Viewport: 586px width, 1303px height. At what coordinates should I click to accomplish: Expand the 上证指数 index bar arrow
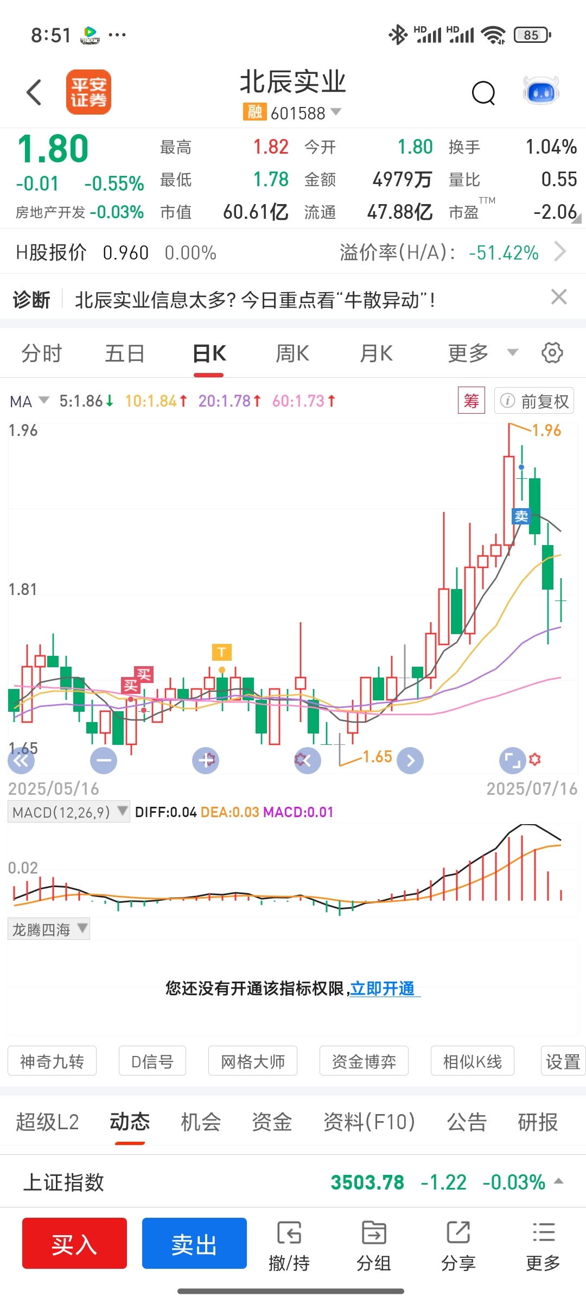coord(559,1181)
